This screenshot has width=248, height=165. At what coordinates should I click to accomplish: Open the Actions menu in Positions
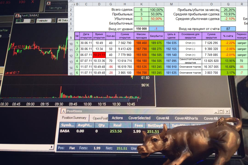tap(117, 118)
